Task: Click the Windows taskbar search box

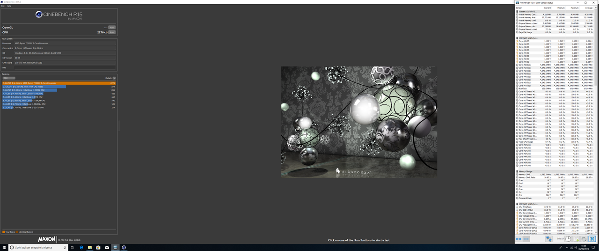Action: point(38,247)
